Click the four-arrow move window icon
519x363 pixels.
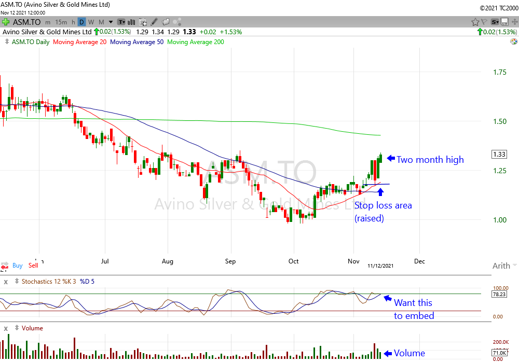click(x=514, y=22)
